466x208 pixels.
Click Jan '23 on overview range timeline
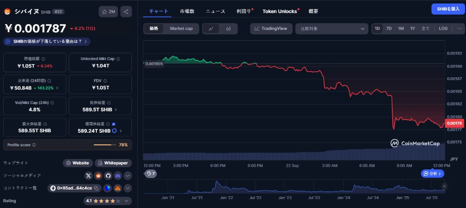285,197
